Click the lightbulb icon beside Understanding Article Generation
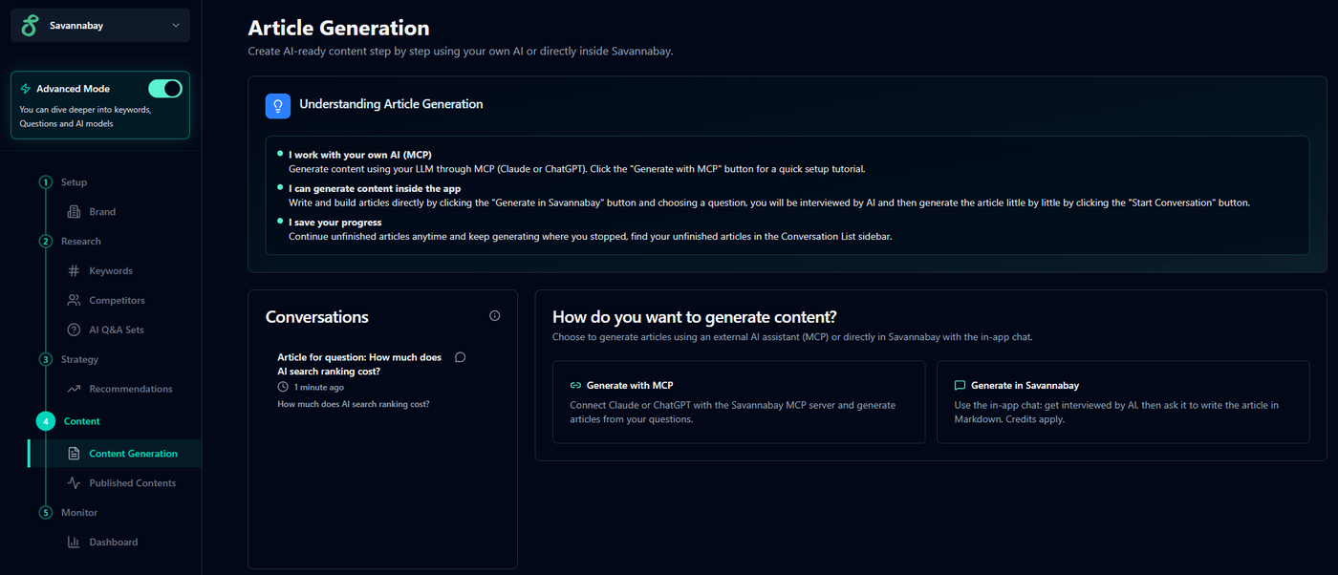This screenshot has width=1338, height=575. [x=277, y=105]
